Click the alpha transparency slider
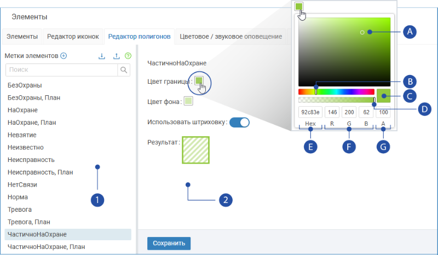This screenshot has height=255, width=438. coord(336,100)
